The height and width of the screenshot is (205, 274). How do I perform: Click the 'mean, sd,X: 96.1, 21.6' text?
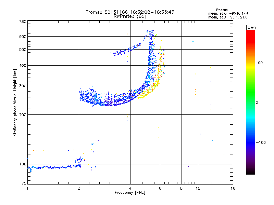pyautogui.click(x=228, y=17)
